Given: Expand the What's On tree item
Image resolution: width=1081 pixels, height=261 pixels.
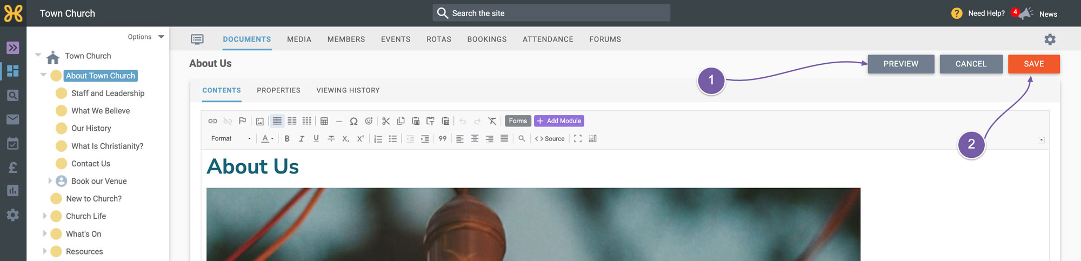Looking at the screenshot, I should (44, 234).
